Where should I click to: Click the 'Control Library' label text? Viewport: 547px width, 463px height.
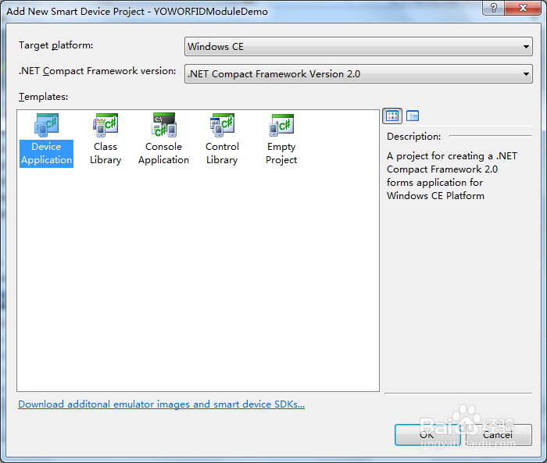[222, 153]
